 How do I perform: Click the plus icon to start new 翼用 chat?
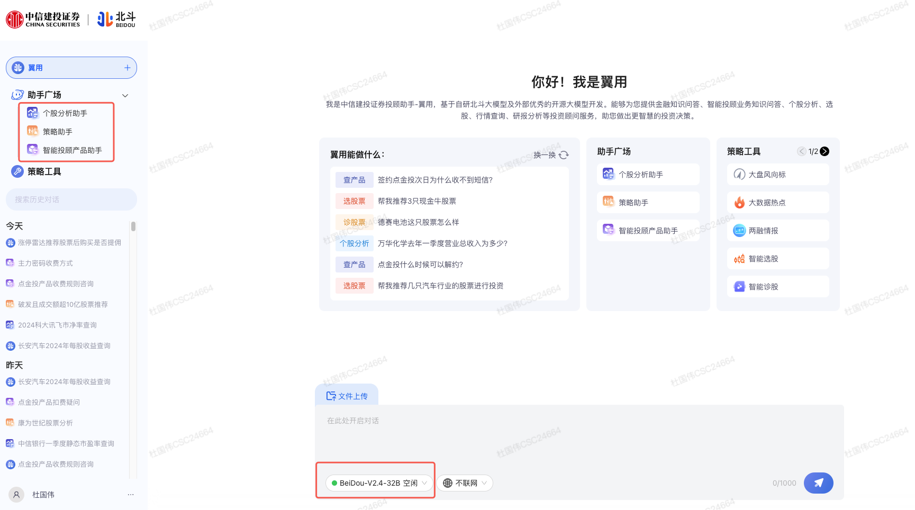(127, 68)
